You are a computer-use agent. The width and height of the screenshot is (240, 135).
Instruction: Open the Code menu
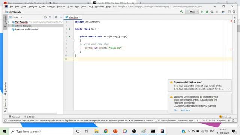[x=42, y=7]
